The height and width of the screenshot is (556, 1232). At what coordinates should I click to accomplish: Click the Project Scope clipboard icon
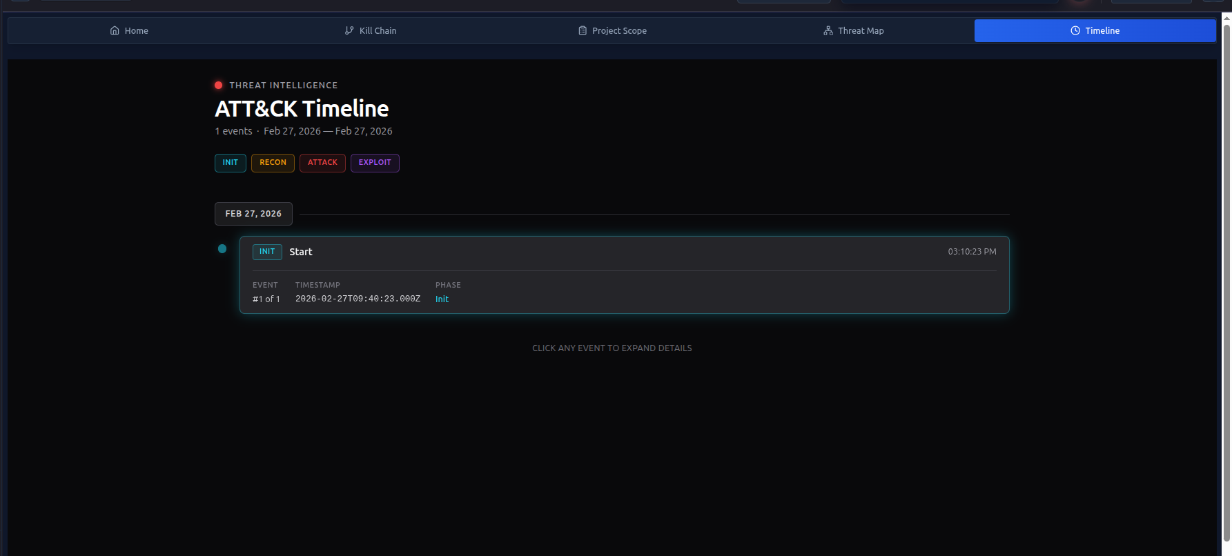(x=583, y=30)
